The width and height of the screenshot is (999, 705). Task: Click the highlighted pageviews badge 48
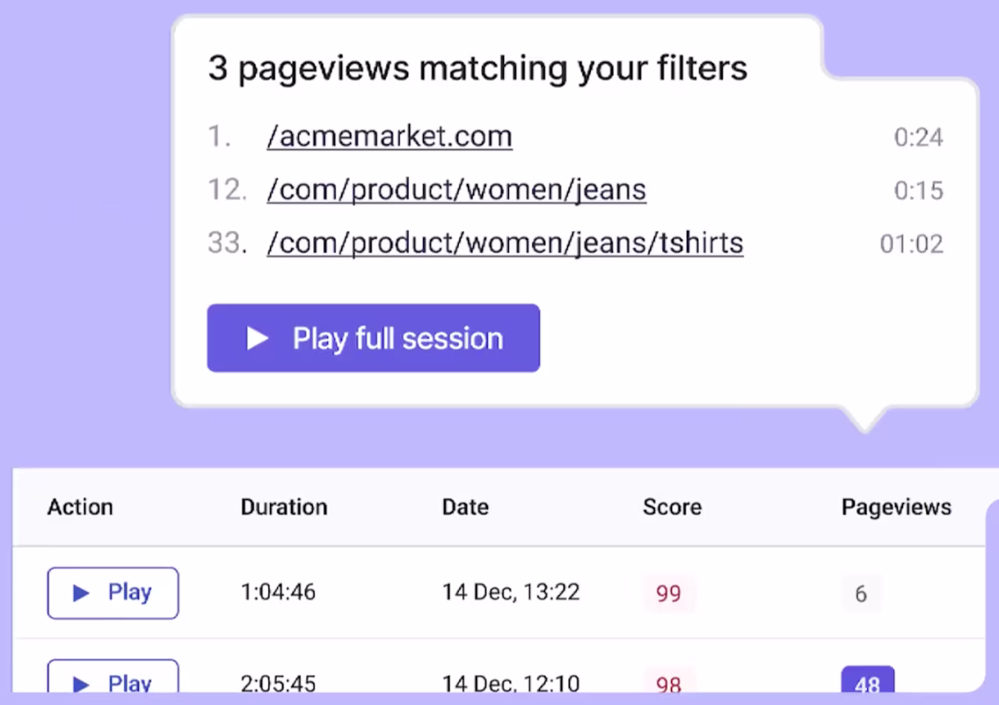pyautogui.click(x=868, y=680)
